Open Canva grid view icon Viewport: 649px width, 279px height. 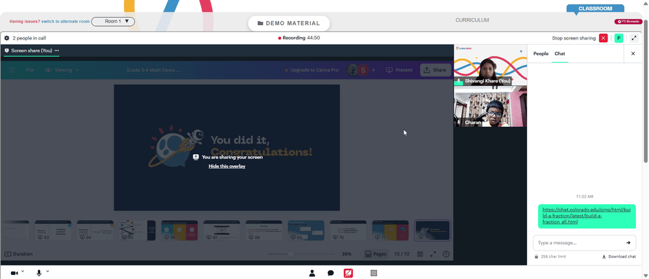pyautogui.click(x=420, y=254)
